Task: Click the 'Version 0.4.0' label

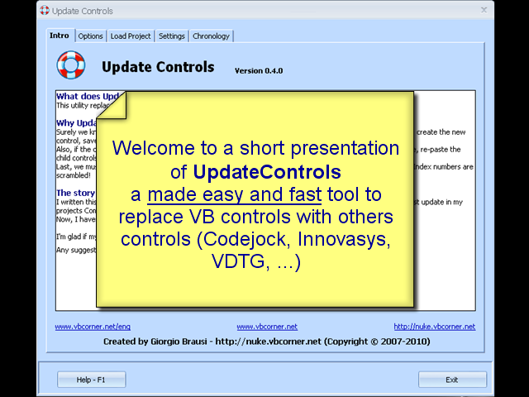Action: pos(259,71)
